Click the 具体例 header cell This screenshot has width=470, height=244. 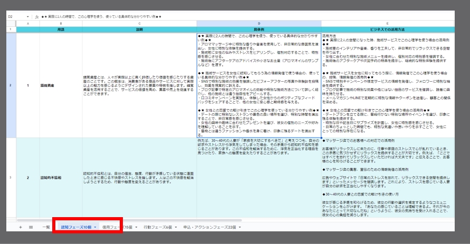click(x=258, y=30)
